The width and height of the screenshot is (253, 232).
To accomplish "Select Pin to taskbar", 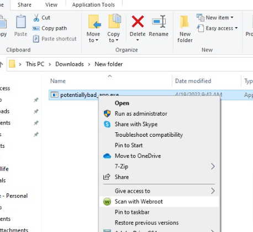I will tap(159, 212).
